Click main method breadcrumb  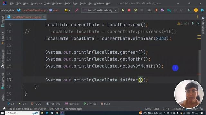(x=54, y=10)
